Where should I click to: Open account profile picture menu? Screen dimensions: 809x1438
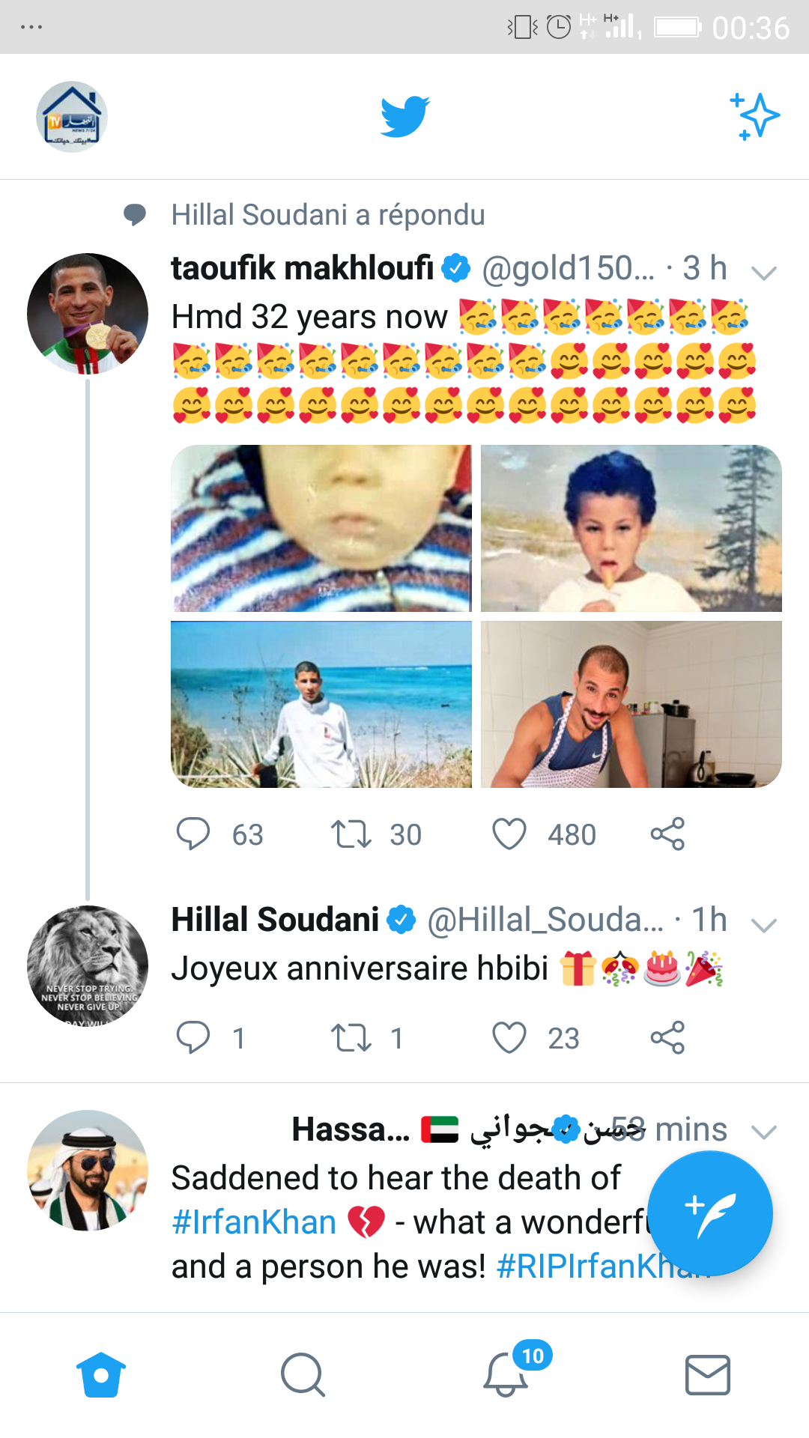(x=72, y=117)
